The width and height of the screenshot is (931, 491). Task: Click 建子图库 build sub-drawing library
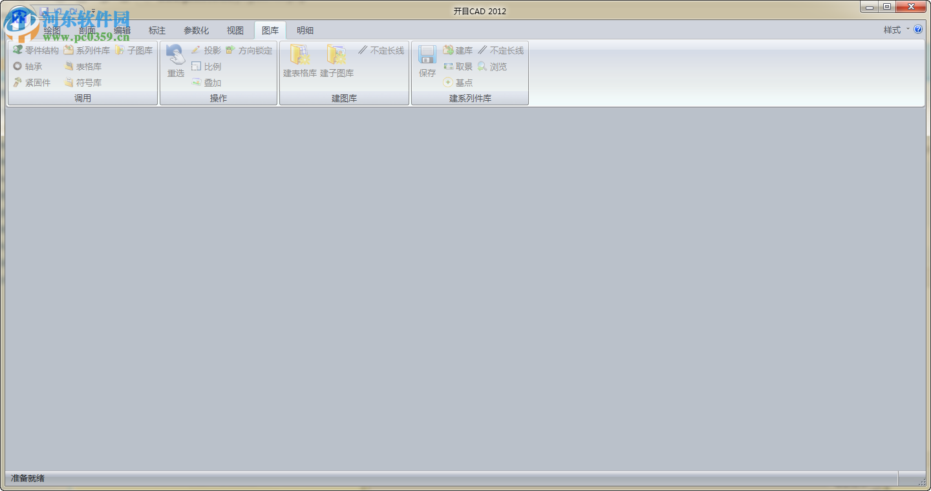337,61
